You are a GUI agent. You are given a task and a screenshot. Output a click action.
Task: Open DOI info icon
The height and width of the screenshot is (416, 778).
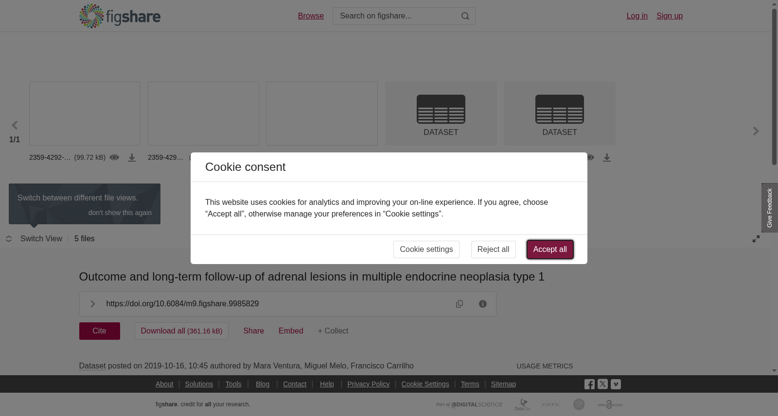(483, 304)
